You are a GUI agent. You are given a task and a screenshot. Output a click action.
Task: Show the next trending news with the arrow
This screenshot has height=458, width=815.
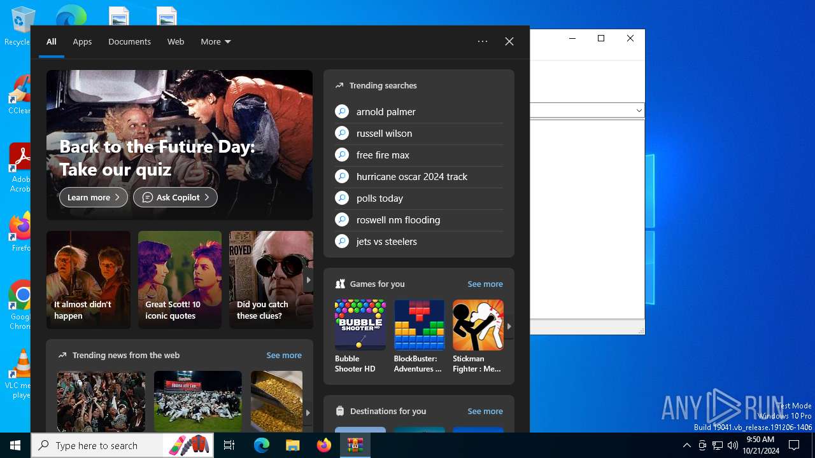pos(308,412)
